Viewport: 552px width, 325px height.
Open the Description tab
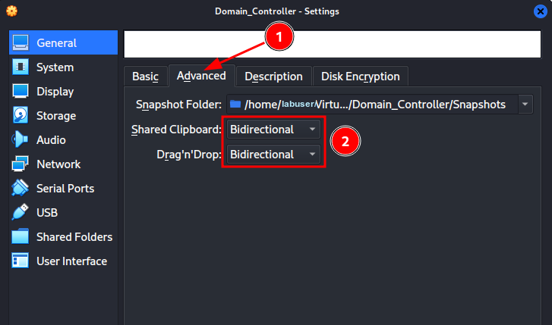273,77
